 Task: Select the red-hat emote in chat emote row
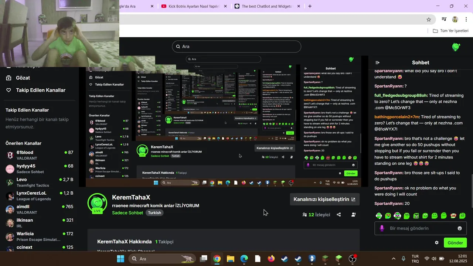click(453, 216)
